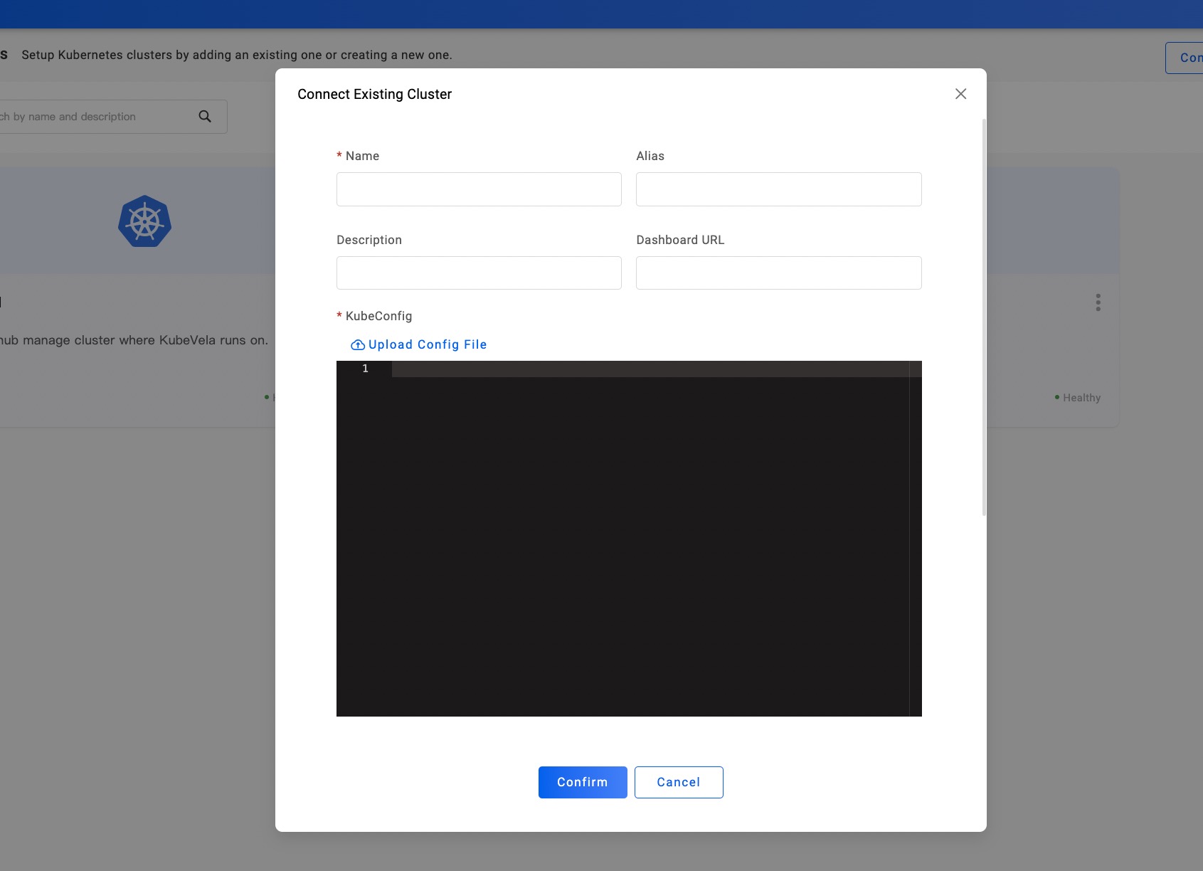Select the Dashboard URL field
This screenshot has height=871, width=1203.
coord(778,273)
